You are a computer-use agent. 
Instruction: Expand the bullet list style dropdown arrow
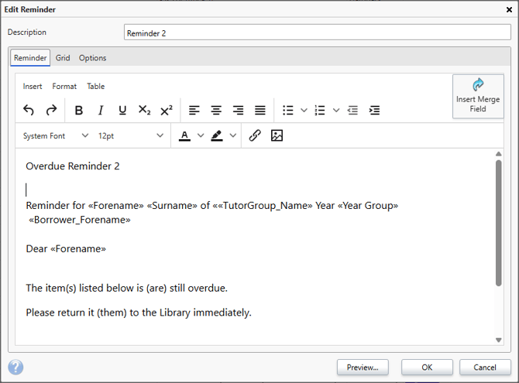coord(304,111)
